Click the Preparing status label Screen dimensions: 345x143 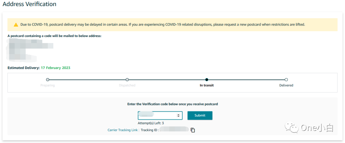pos(48,85)
